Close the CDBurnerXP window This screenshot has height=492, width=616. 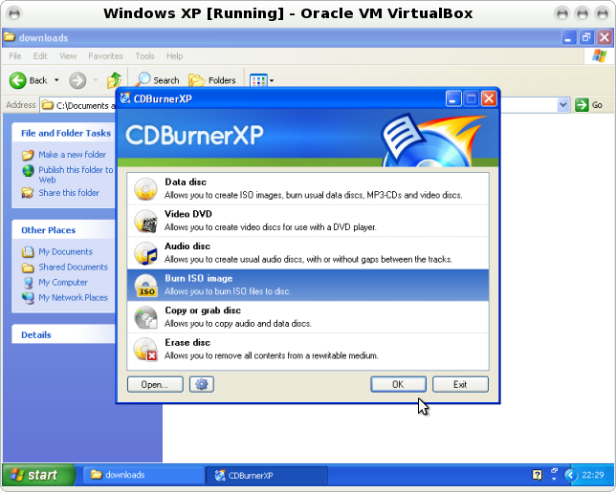tap(489, 98)
